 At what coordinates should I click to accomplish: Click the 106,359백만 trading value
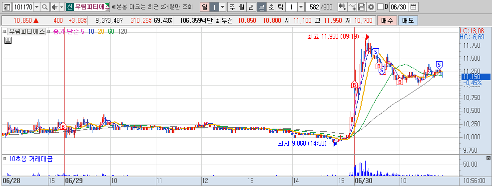point(197,20)
